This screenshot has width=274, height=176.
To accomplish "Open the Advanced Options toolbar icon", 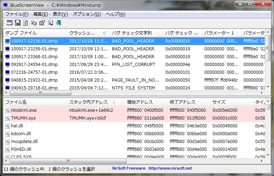I will (10, 23).
